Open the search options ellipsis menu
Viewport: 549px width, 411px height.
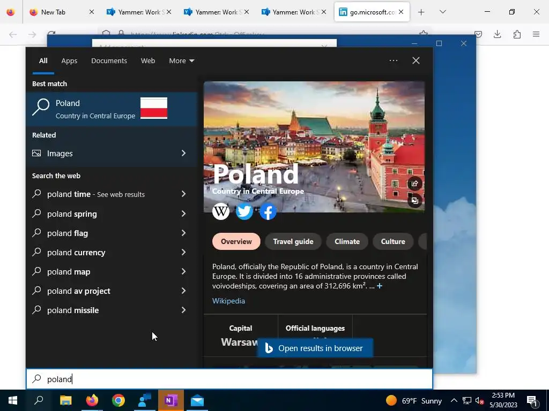pos(394,60)
